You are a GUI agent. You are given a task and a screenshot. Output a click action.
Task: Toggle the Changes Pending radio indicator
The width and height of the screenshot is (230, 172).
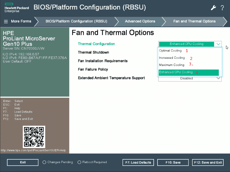click(x=44, y=162)
